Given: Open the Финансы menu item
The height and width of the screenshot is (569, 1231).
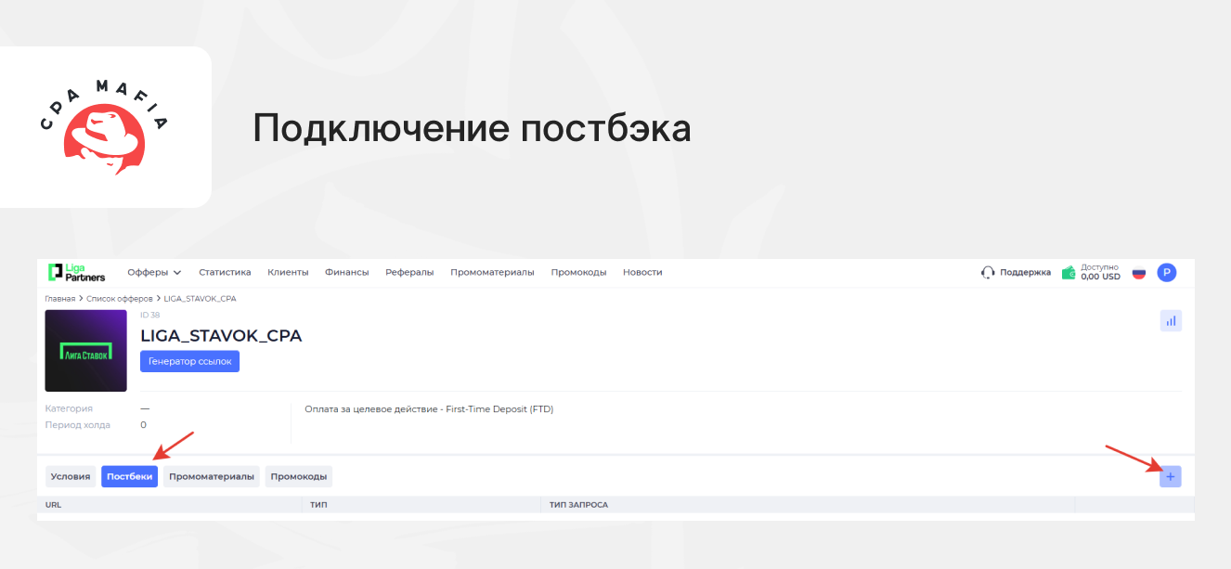Looking at the screenshot, I should tap(346, 272).
